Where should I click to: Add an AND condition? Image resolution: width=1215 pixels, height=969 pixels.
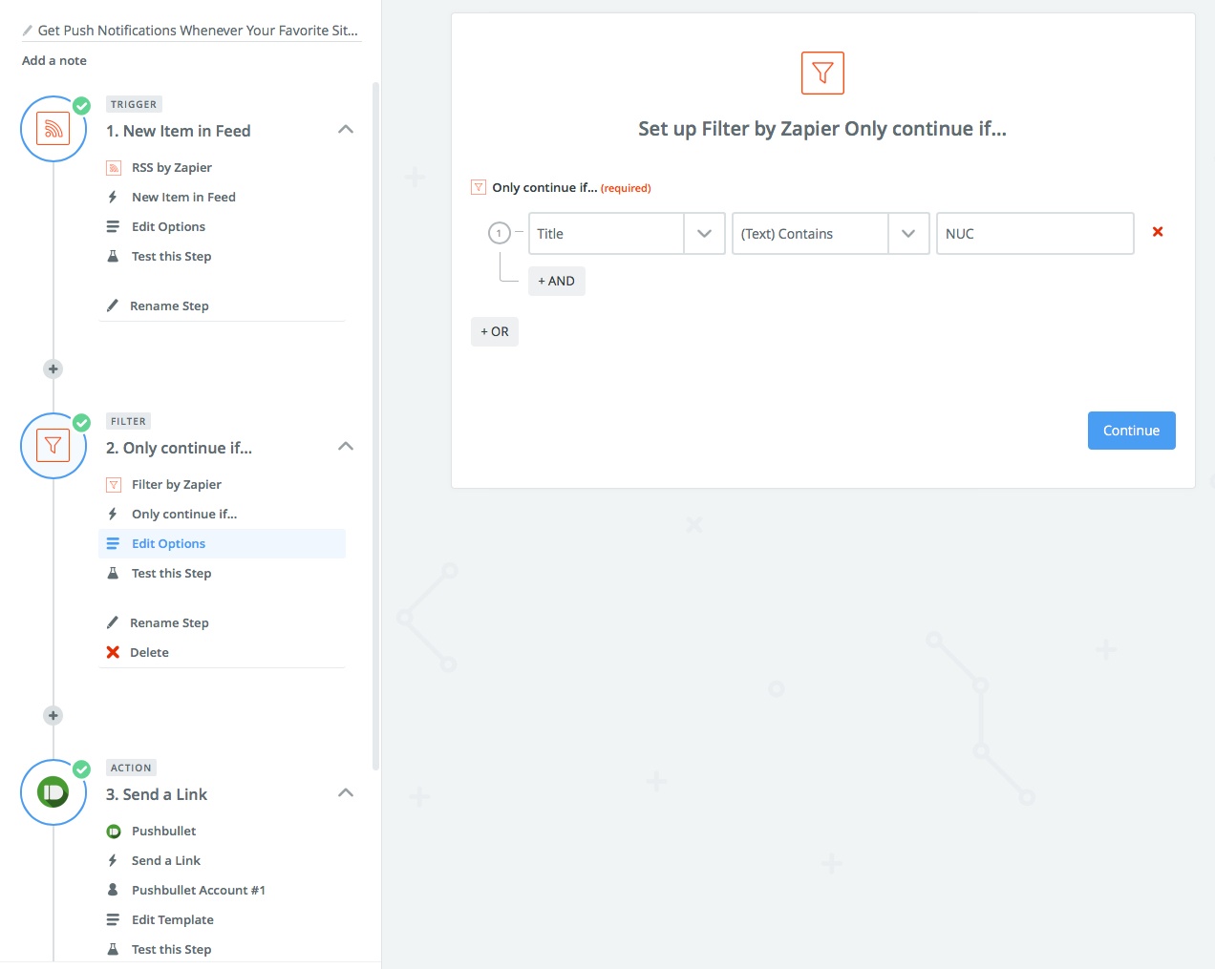pyautogui.click(x=557, y=282)
